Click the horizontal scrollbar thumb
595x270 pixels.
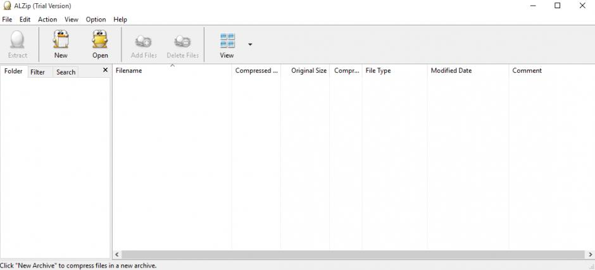click(x=353, y=254)
